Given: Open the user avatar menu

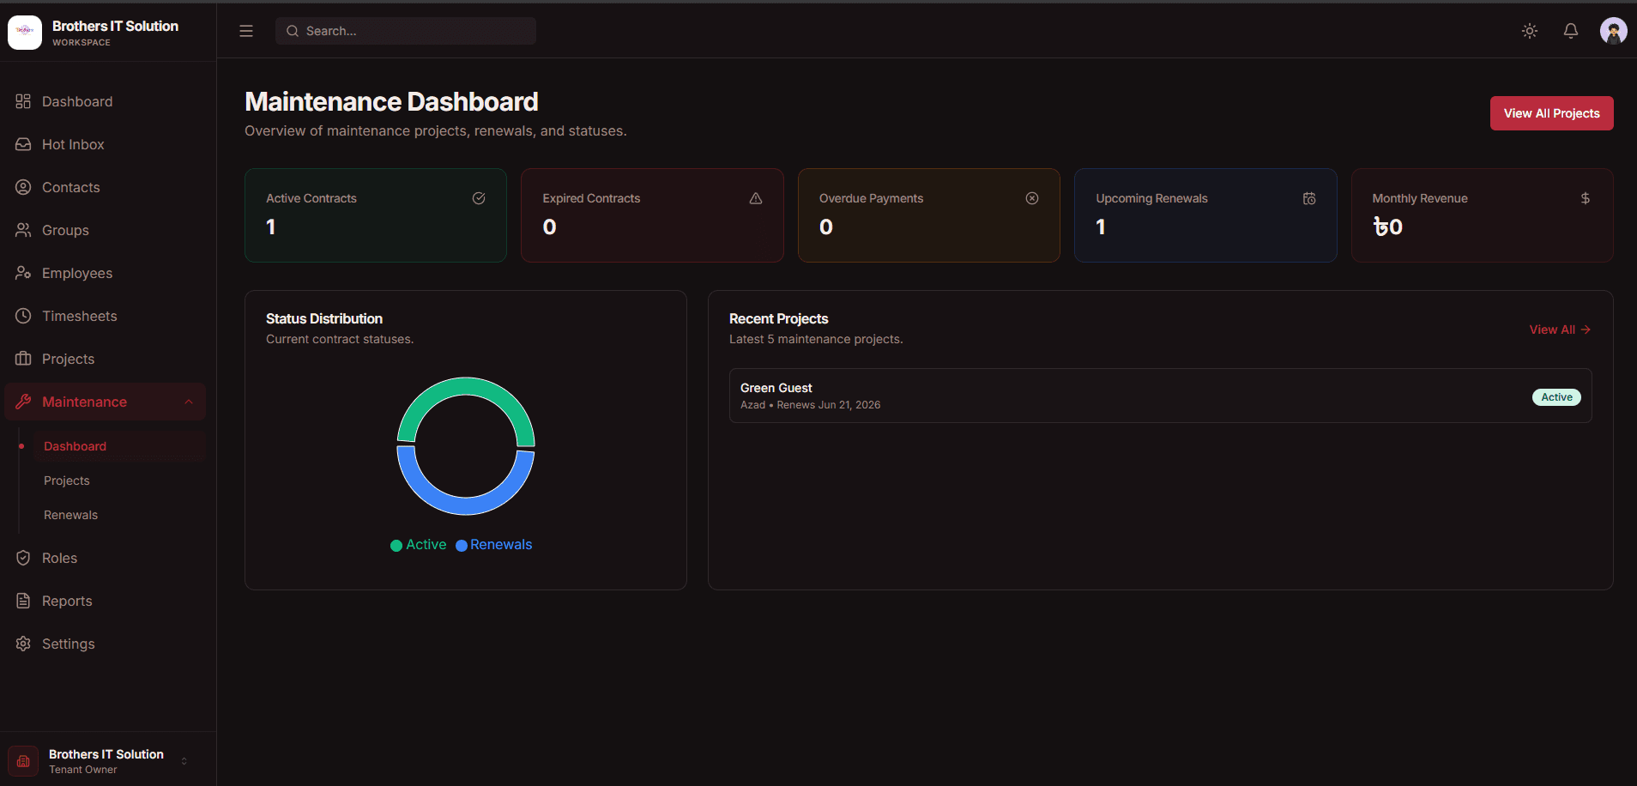Looking at the screenshot, I should [1614, 31].
